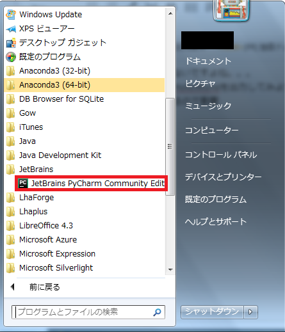Viewport: 285px width, 332px height.
Task: Open コンピューター from right pane
Action: pyautogui.click(x=212, y=130)
